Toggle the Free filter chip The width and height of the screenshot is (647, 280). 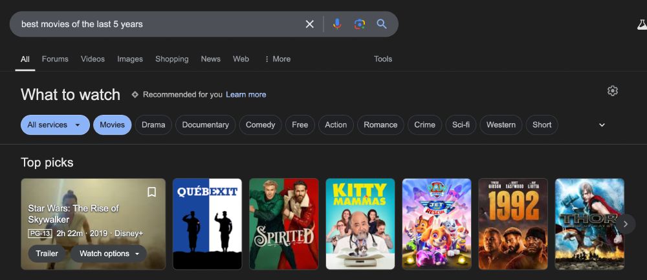tap(300, 125)
